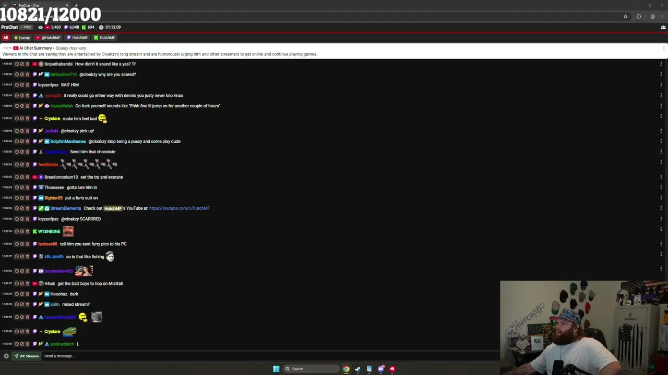The image size is (668, 375).
Task: Ban Crystare on the 'make him feel bad' row
Action: click(x=22, y=119)
